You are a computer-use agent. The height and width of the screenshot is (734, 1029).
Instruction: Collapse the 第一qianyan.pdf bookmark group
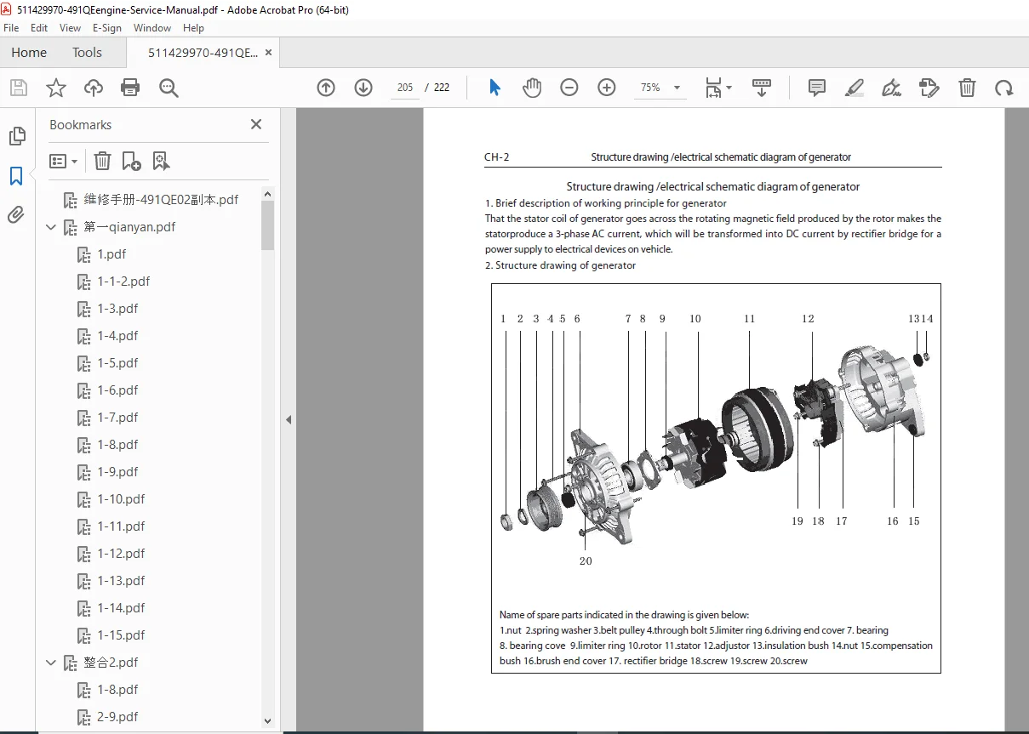tap(51, 227)
